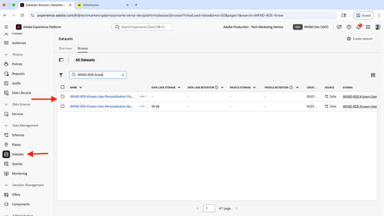
Task: Reload the browser page
Action: [x=22, y=15]
